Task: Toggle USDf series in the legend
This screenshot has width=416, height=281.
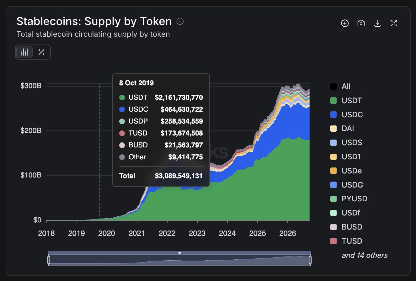Action: coord(345,213)
